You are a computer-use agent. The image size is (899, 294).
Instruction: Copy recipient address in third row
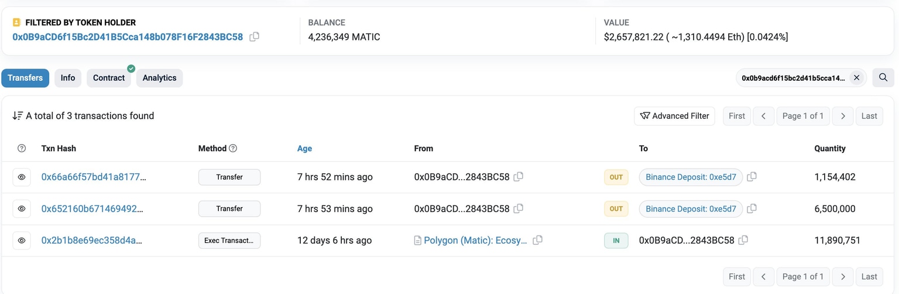pos(743,240)
